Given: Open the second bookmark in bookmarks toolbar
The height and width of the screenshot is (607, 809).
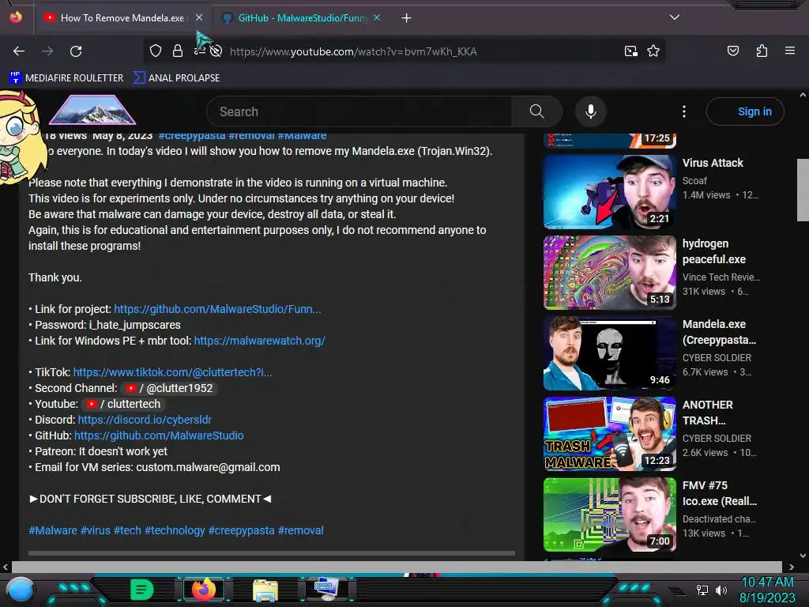Looking at the screenshot, I should point(176,78).
